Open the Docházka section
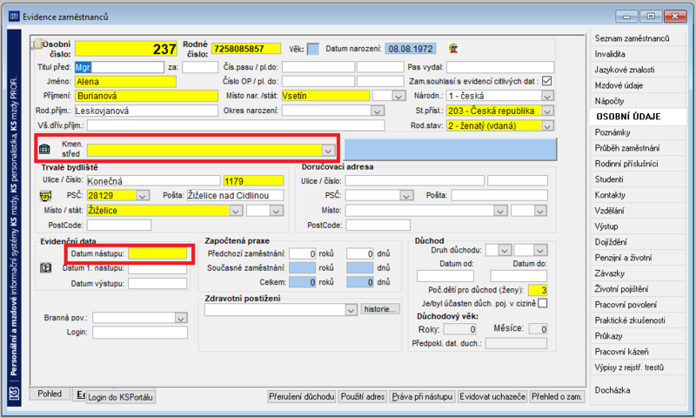The image size is (696, 418). [x=612, y=390]
